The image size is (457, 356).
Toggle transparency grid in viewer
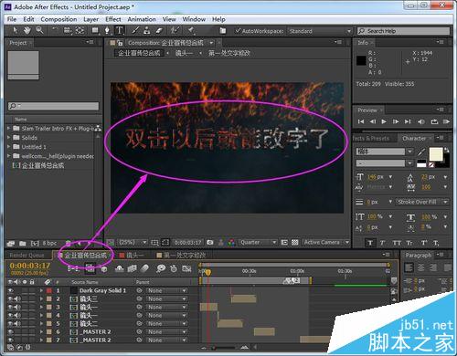(x=294, y=242)
